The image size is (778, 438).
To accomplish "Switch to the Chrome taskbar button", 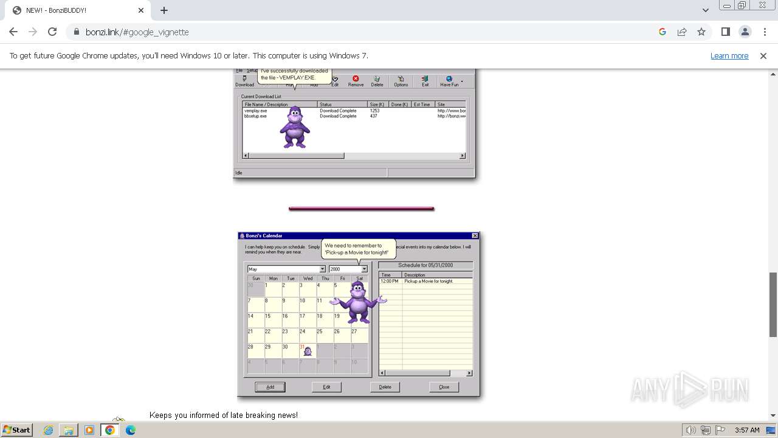I will [110, 430].
